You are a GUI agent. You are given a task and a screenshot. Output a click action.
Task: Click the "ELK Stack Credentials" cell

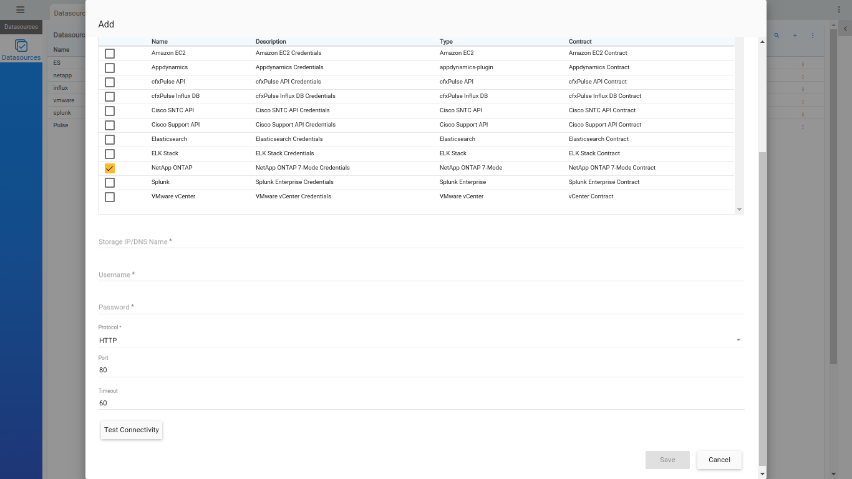285,153
